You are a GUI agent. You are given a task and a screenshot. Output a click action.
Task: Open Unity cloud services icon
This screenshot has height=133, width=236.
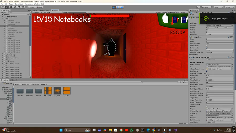tap(199, 7)
